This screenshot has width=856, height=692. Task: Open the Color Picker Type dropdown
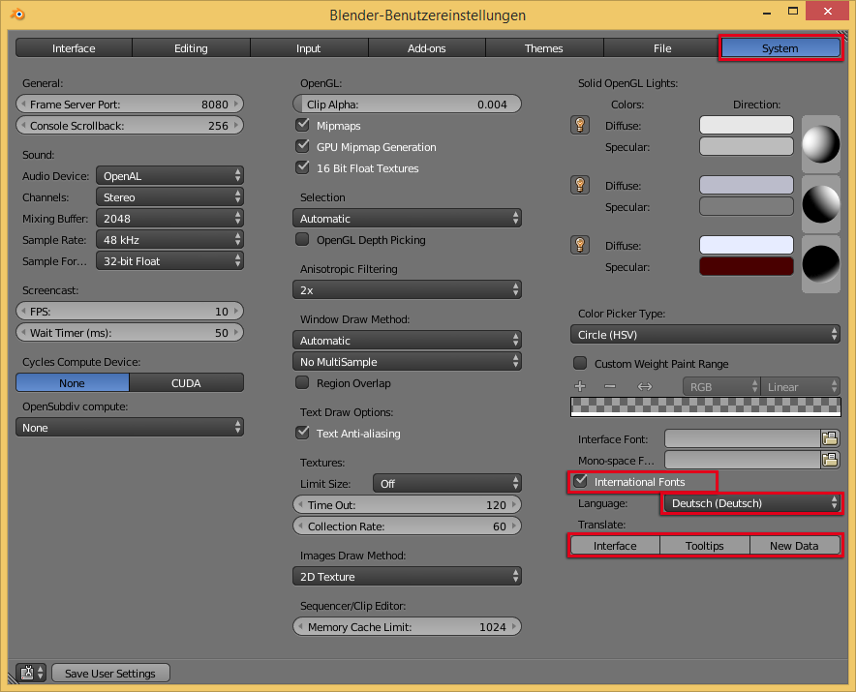coord(704,335)
